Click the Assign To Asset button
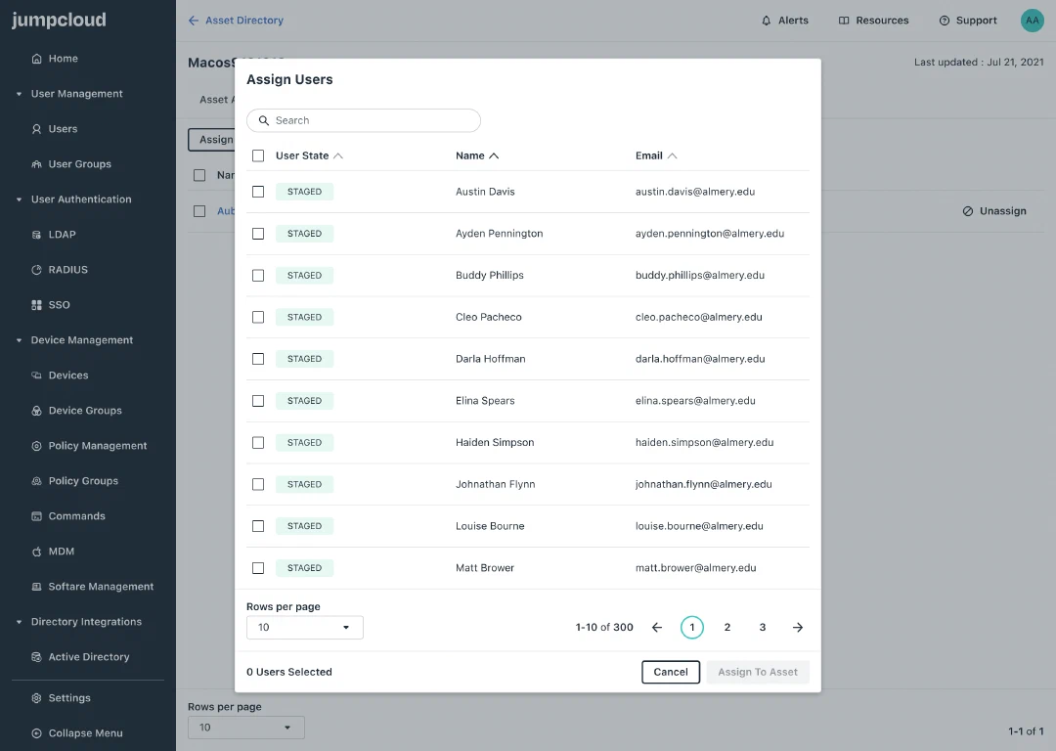1056x751 pixels. coord(758,672)
